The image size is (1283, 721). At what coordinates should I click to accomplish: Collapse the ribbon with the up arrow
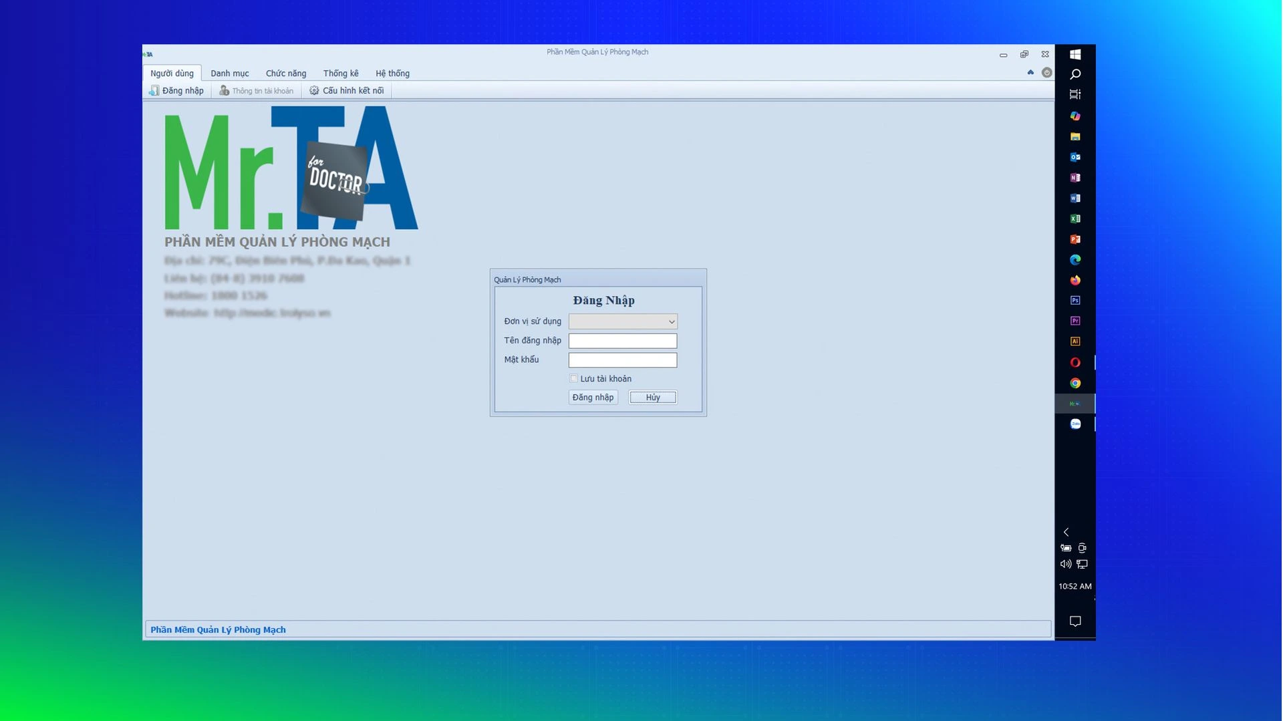pos(1030,72)
